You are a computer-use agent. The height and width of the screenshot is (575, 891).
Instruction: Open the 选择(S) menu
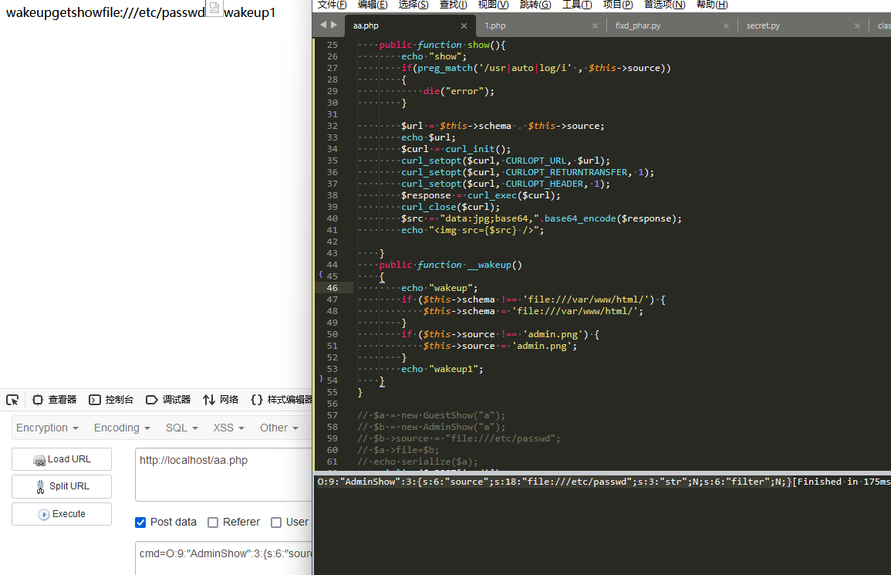click(x=413, y=5)
